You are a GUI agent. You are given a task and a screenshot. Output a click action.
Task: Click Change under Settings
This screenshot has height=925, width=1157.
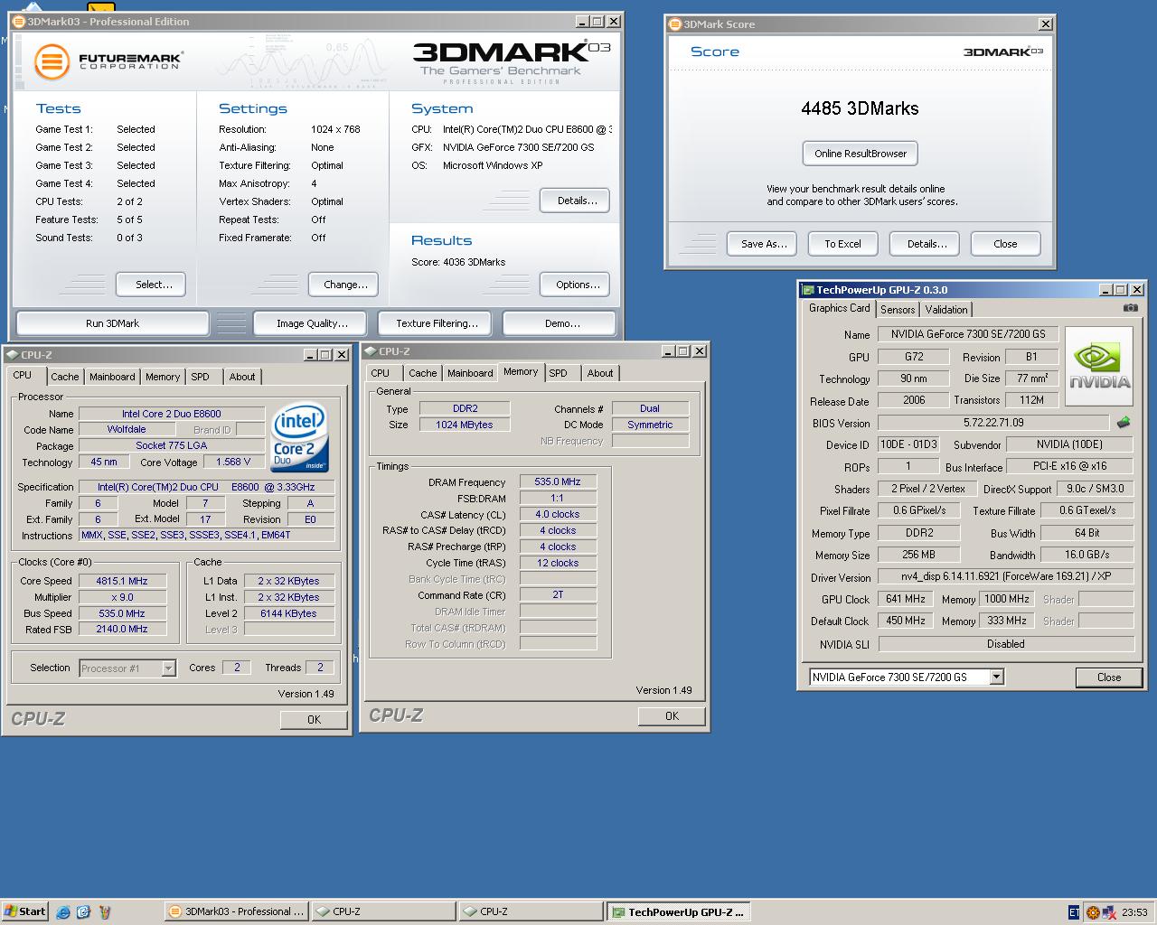[x=345, y=285]
